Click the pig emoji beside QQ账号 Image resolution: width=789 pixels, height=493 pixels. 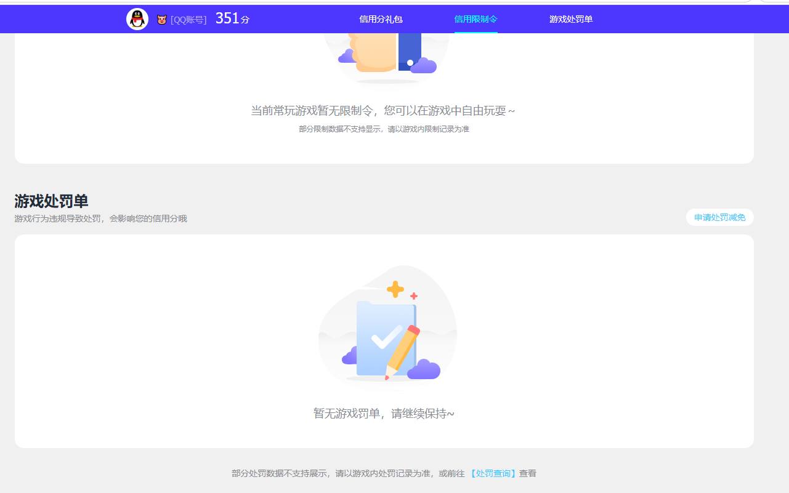click(162, 20)
